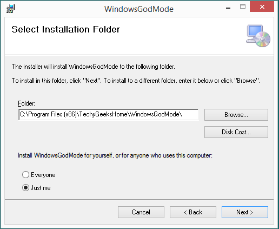Maximize the WindowsGodMode installer window

pyautogui.click(x=243, y=7)
